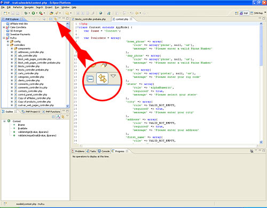267x208 pixels.
Task: Click the wizard wand toolbar icon
Action: point(57,13)
